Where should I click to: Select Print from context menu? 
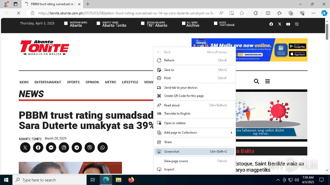[194, 78]
